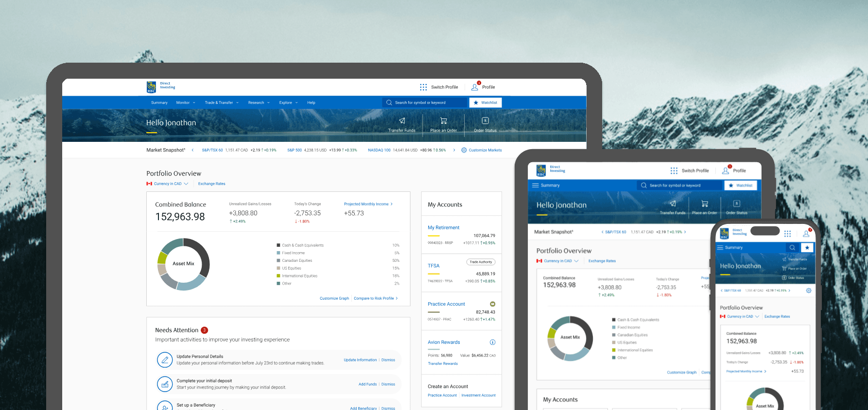Open Practice Account link in My Accounts
The width and height of the screenshot is (868, 410).
pyautogui.click(x=446, y=304)
